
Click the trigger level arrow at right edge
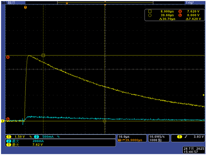(x=203, y=95)
